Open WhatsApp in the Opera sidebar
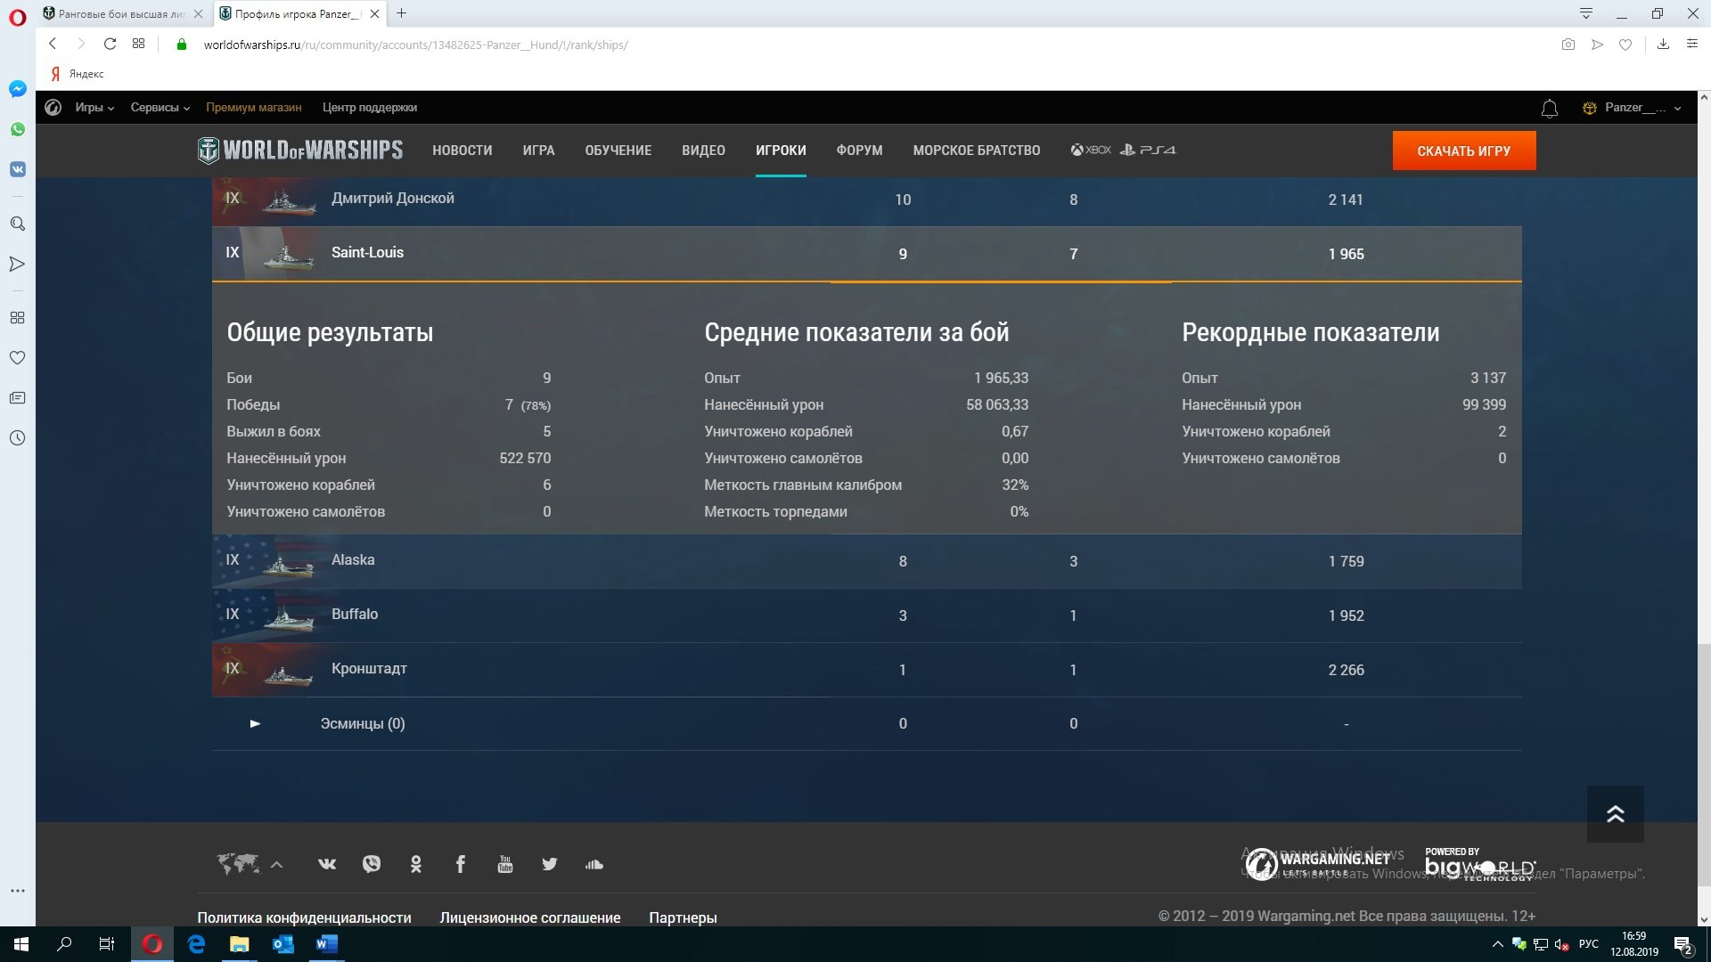The height and width of the screenshot is (962, 1711). [x=18, y=129]
